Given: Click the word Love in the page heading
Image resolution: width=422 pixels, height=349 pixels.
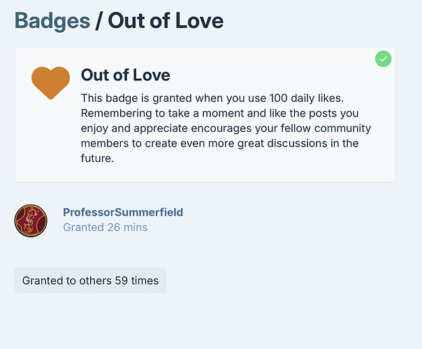Looking at the screenshot, I should 199,21.
